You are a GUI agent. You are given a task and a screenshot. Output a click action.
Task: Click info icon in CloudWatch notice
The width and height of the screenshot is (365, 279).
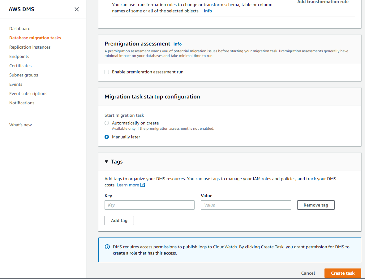tap(107, 247)
